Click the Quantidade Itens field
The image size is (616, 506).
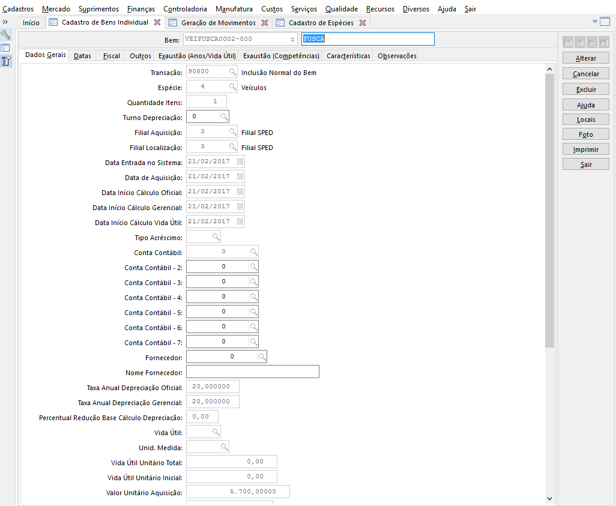click(x=207, y=101)
